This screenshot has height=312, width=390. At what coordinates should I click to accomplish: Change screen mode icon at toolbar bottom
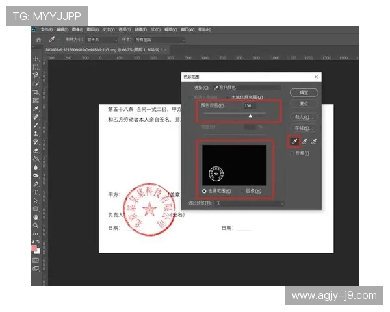tap(36, 268)
